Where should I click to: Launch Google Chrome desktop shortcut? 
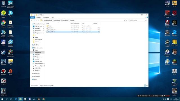coord(3,24)
